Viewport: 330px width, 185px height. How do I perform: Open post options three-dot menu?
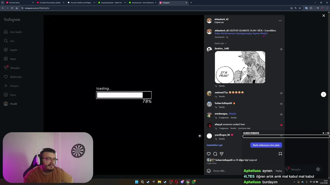(280, 21)
